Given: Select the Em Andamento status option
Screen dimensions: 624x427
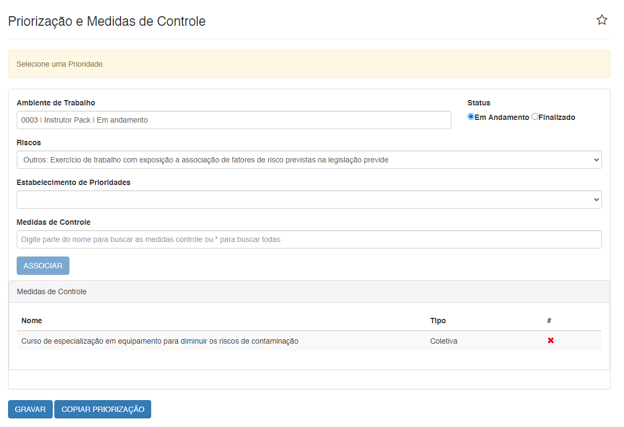Looking at the screenshot, I should [471, 117].
